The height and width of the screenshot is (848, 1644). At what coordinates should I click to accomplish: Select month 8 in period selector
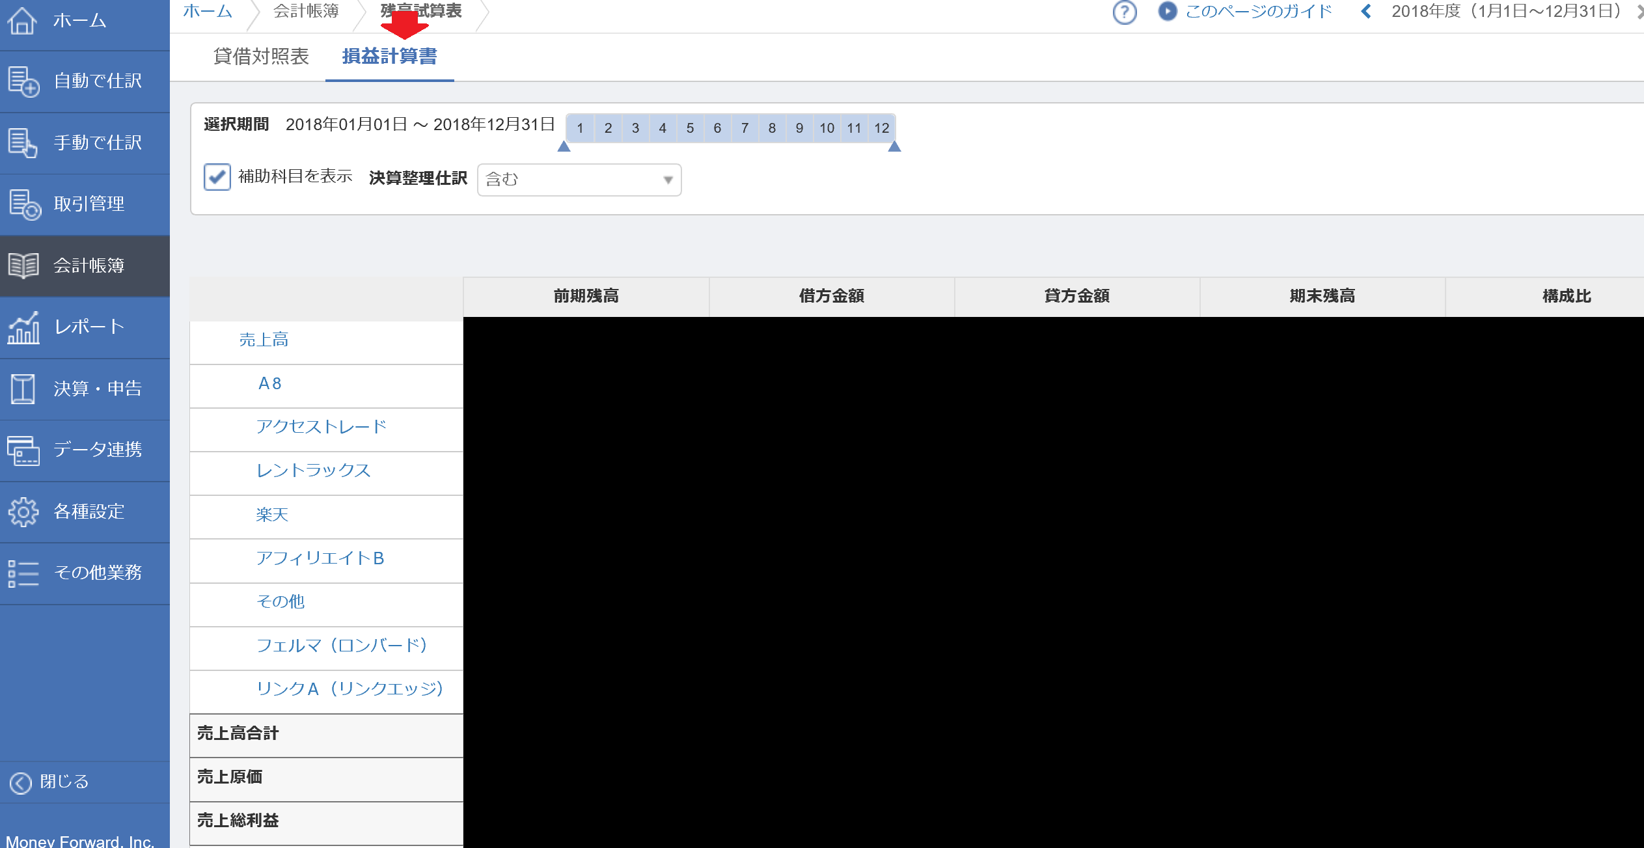click(772, 128)
